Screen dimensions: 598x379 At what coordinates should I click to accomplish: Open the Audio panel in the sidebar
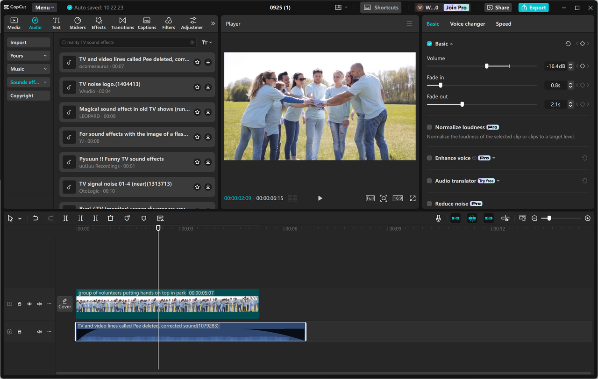click(35, 22)
